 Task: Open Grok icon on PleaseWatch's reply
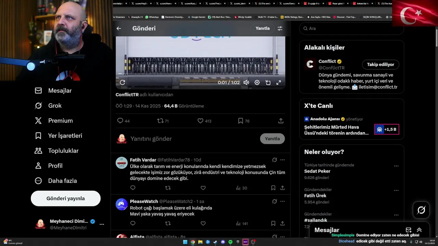coord(274,202)
